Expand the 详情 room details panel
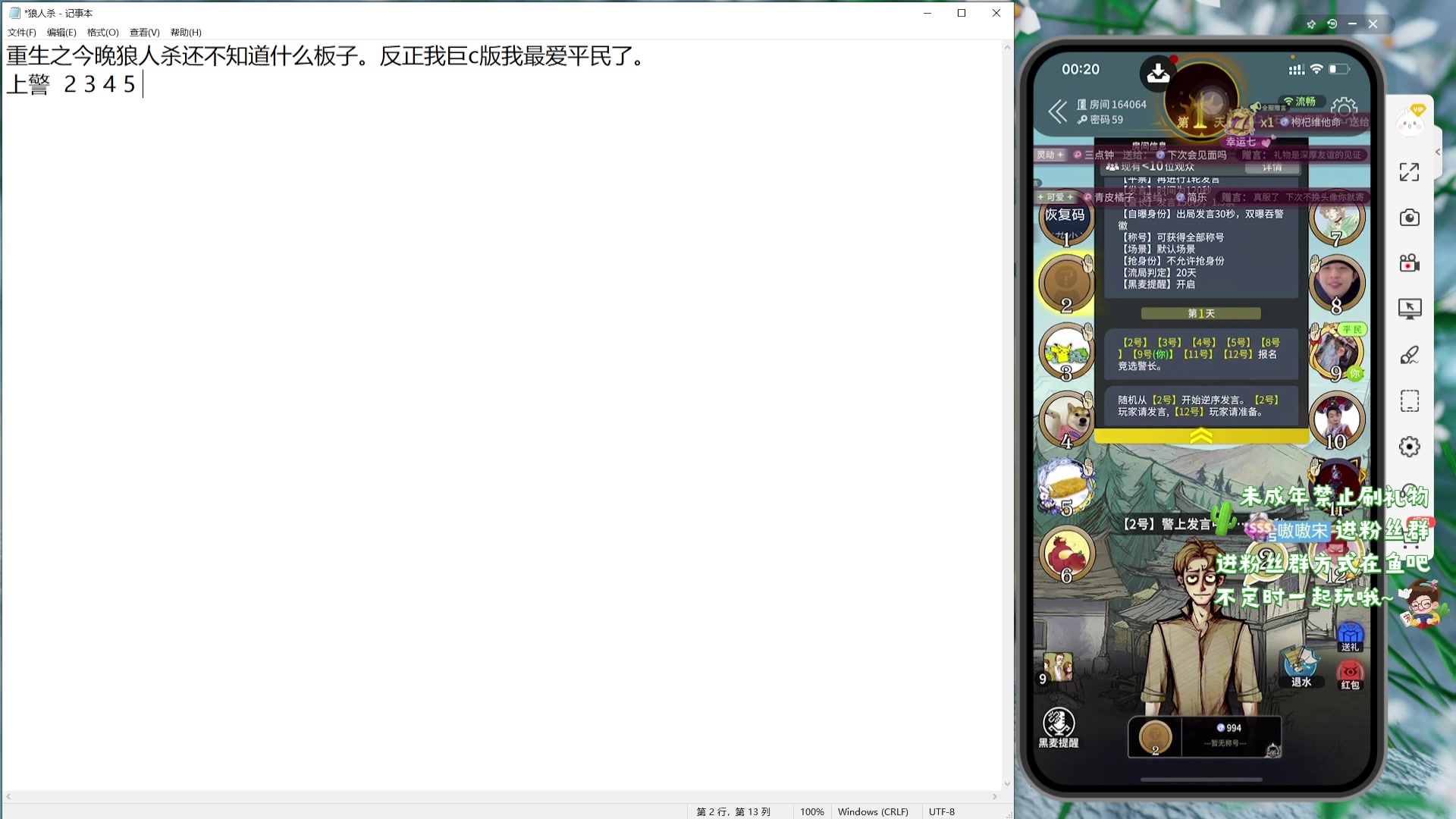 (x=1272, y=168)
